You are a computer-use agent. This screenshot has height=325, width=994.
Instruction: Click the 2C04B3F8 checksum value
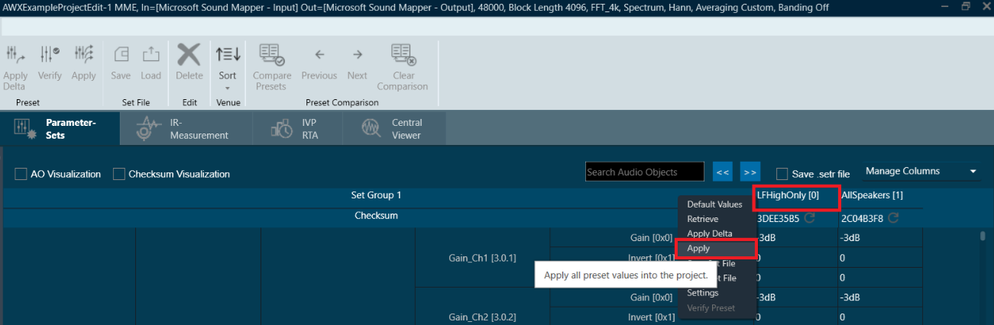(x=862, y=219)
